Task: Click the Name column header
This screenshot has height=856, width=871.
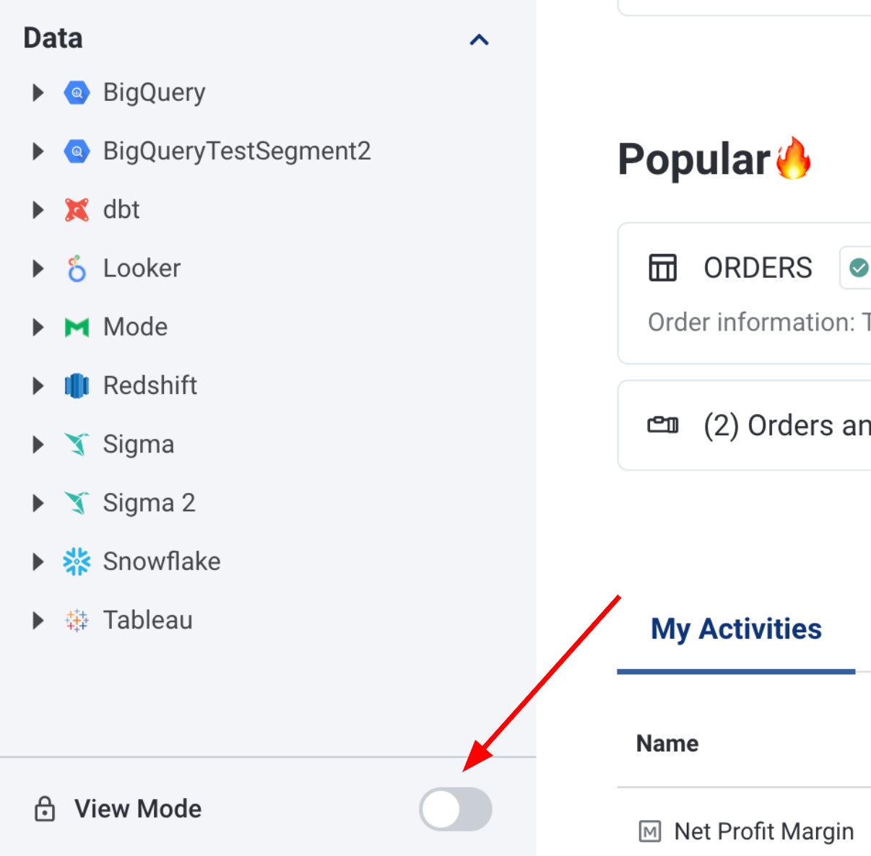Action: pos(667,743)
